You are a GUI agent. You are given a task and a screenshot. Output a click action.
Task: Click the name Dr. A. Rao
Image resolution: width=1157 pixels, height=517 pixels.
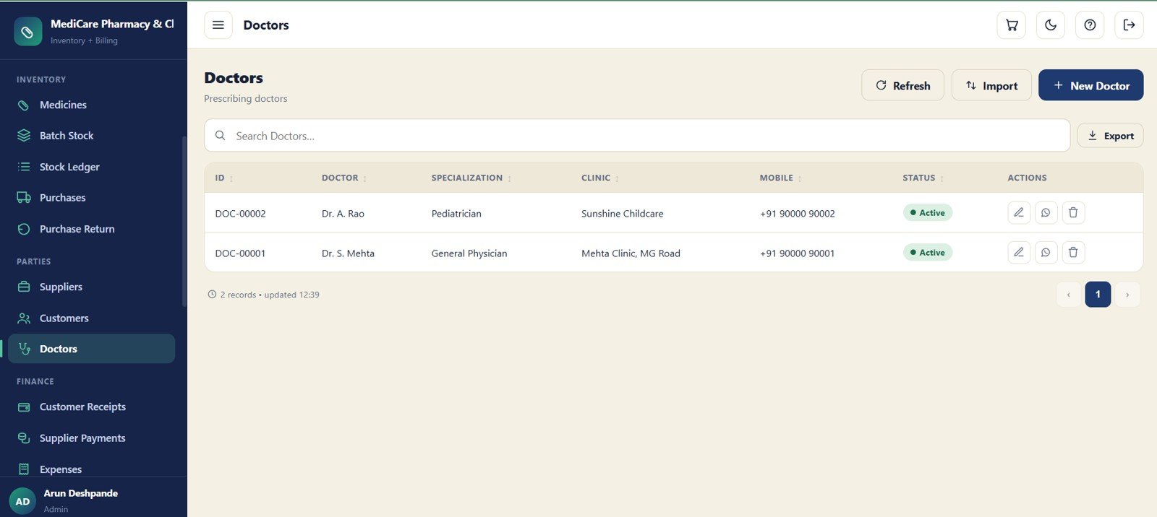343,214
